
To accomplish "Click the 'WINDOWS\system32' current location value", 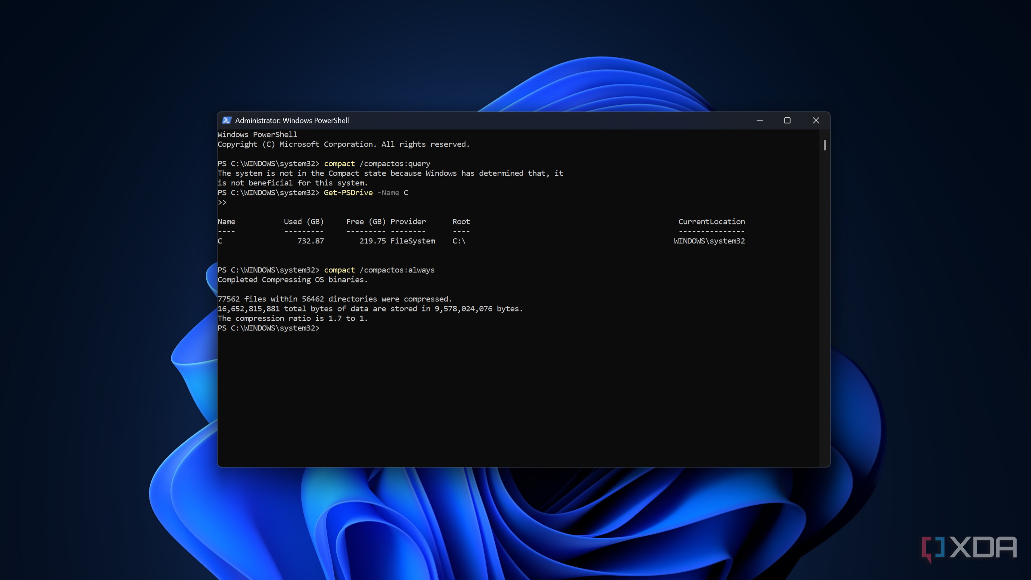I will coord(709,241).
